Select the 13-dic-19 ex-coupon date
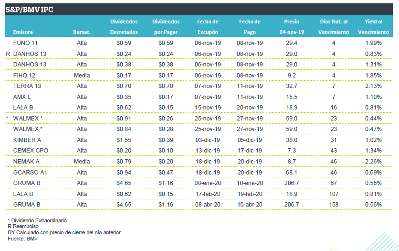This screenshot has width=399, height=251. (x=208, y=150)
